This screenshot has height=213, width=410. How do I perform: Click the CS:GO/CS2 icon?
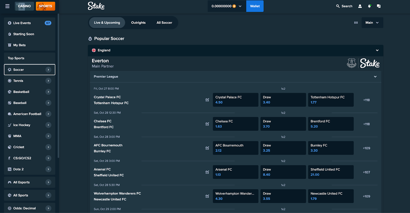pos(9,158)
